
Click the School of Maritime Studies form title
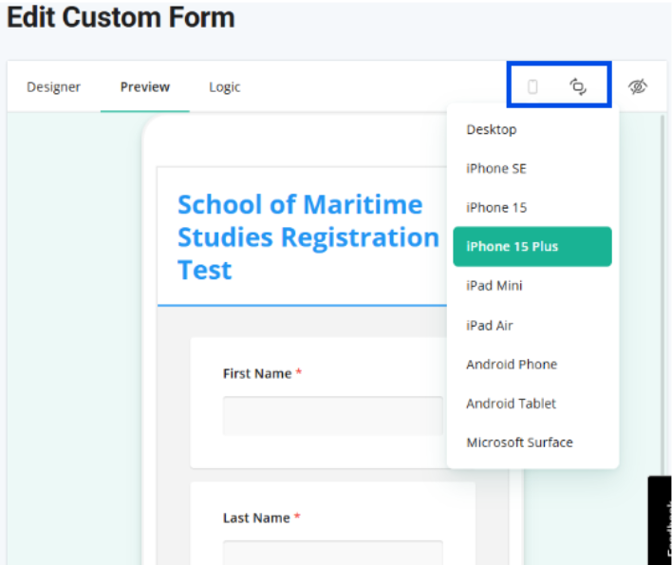click(x=308, y=237)
